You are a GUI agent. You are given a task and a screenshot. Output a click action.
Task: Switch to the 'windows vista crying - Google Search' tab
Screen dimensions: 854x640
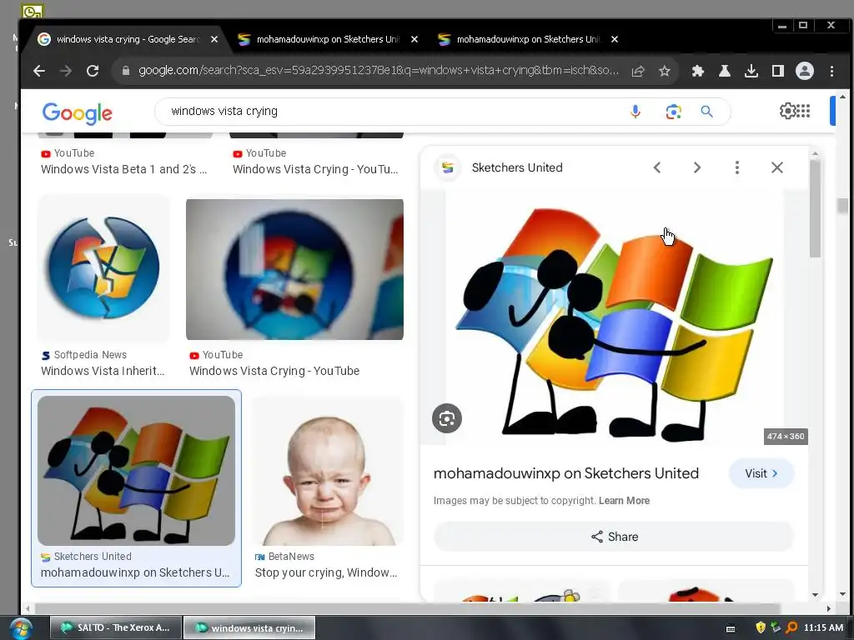point(128,39)
